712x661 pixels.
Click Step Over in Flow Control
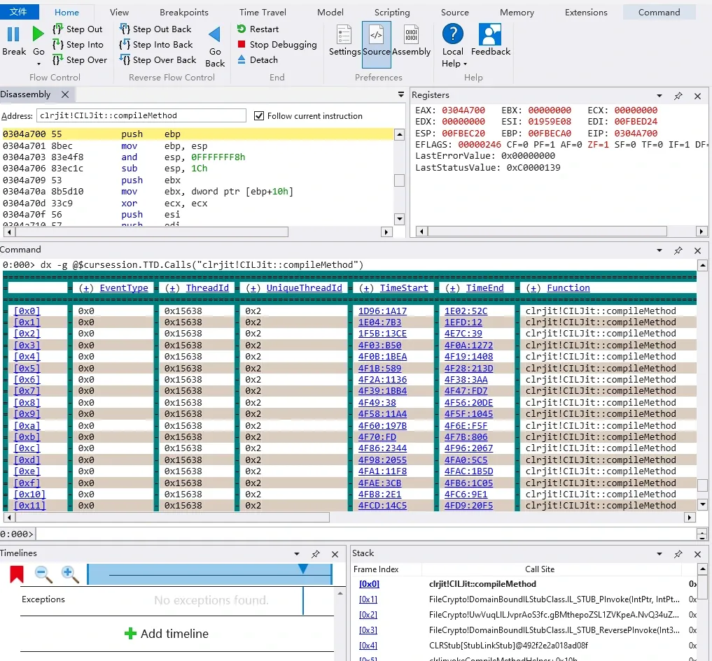pyautogui.click(x=80, y=60)
